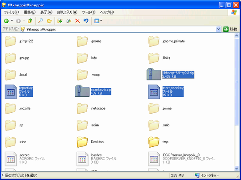Viewport: 241px width, 180px height.
Task: Click the Copy To folder toolbar icon
Action: 68,21
